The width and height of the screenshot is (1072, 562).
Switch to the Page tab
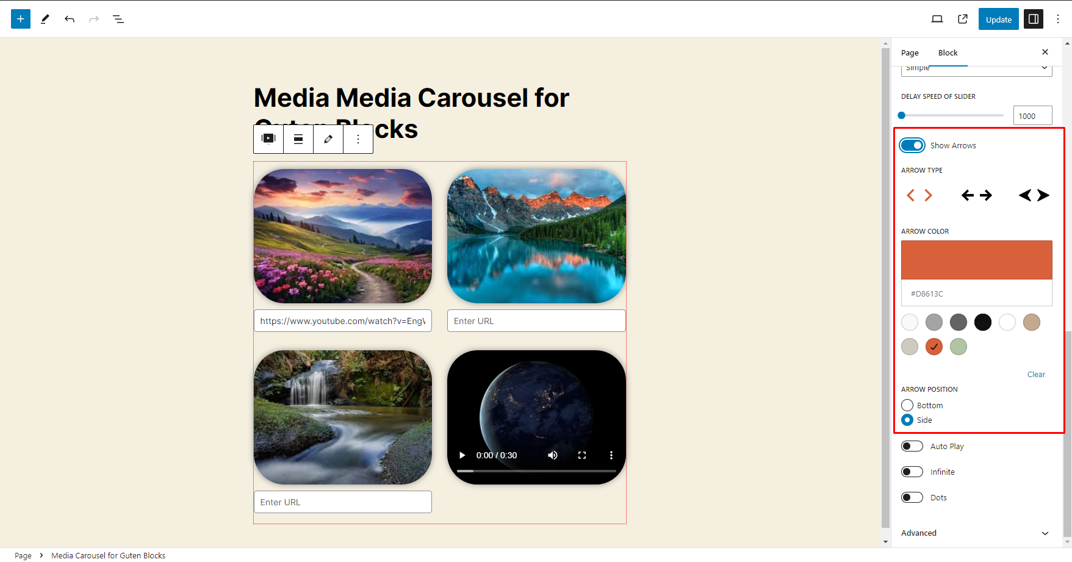coord(910,52)
